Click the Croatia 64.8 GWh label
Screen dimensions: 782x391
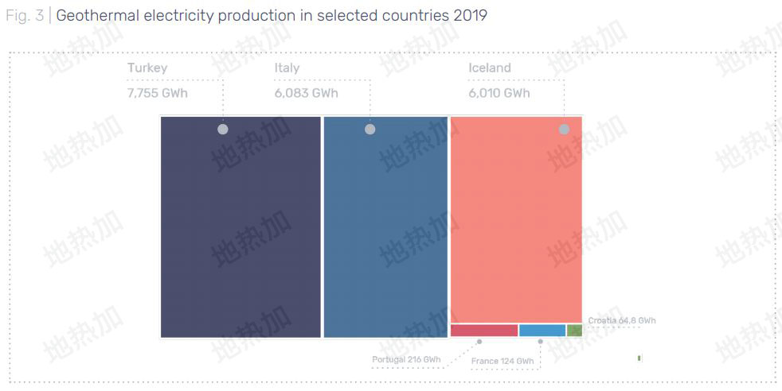point(622,321)
